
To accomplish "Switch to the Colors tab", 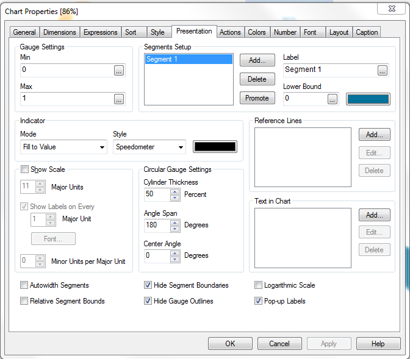I will [x=256, y=32].
